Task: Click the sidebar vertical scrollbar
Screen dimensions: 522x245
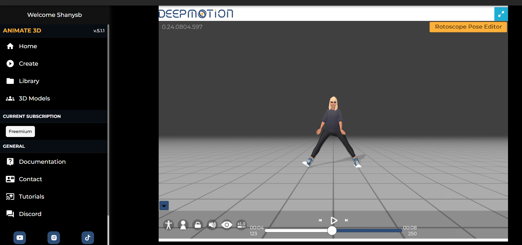Action: click(108, 120)
